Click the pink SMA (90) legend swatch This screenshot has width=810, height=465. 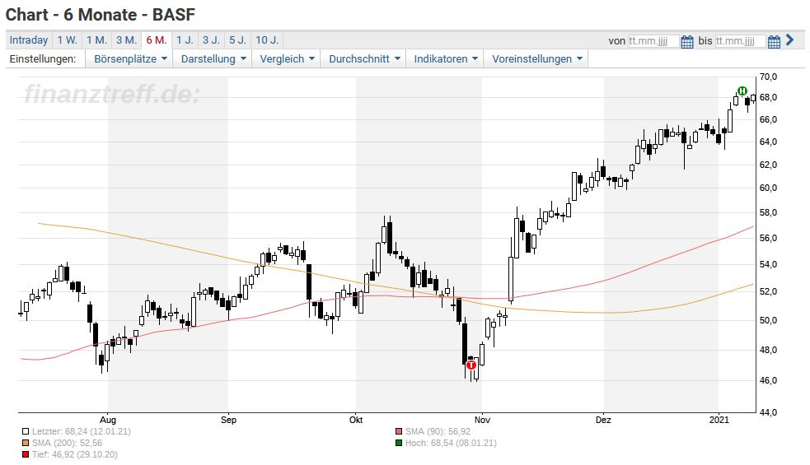398,431
